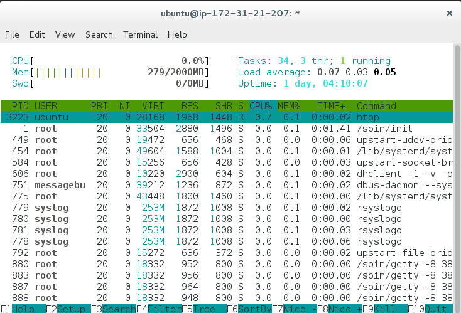Select rsyslogd row with PID 779
461x313 pixels.
(x=227, y=208)
